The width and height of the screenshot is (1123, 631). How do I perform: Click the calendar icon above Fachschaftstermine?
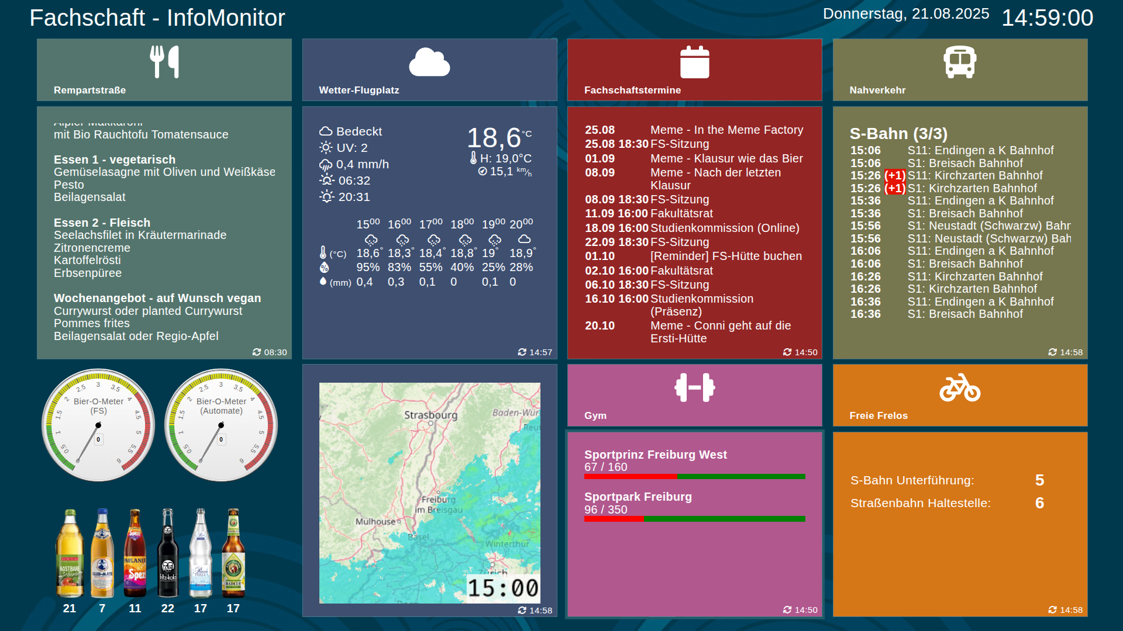tap(694, 62)
